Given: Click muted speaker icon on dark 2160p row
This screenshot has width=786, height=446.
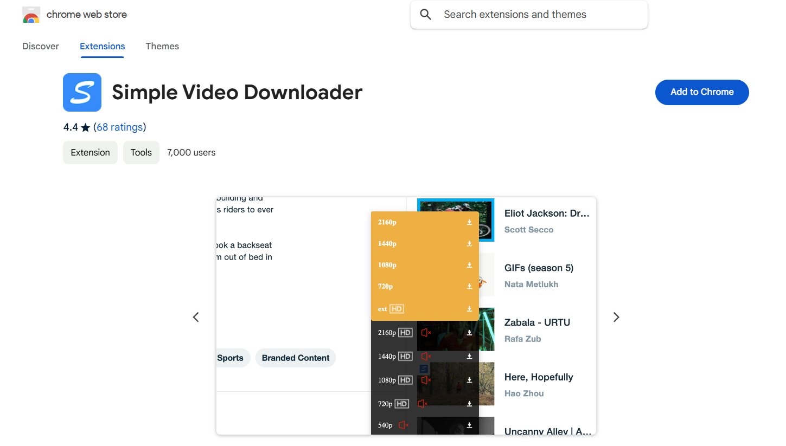Looking at the screenshot, I should [426, 333].
